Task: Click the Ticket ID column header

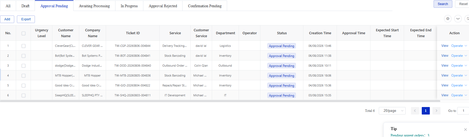Action: 133,33
